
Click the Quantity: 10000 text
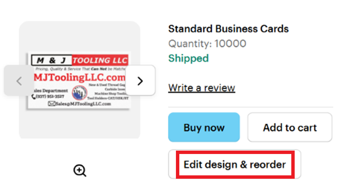(x=207, y=44)
